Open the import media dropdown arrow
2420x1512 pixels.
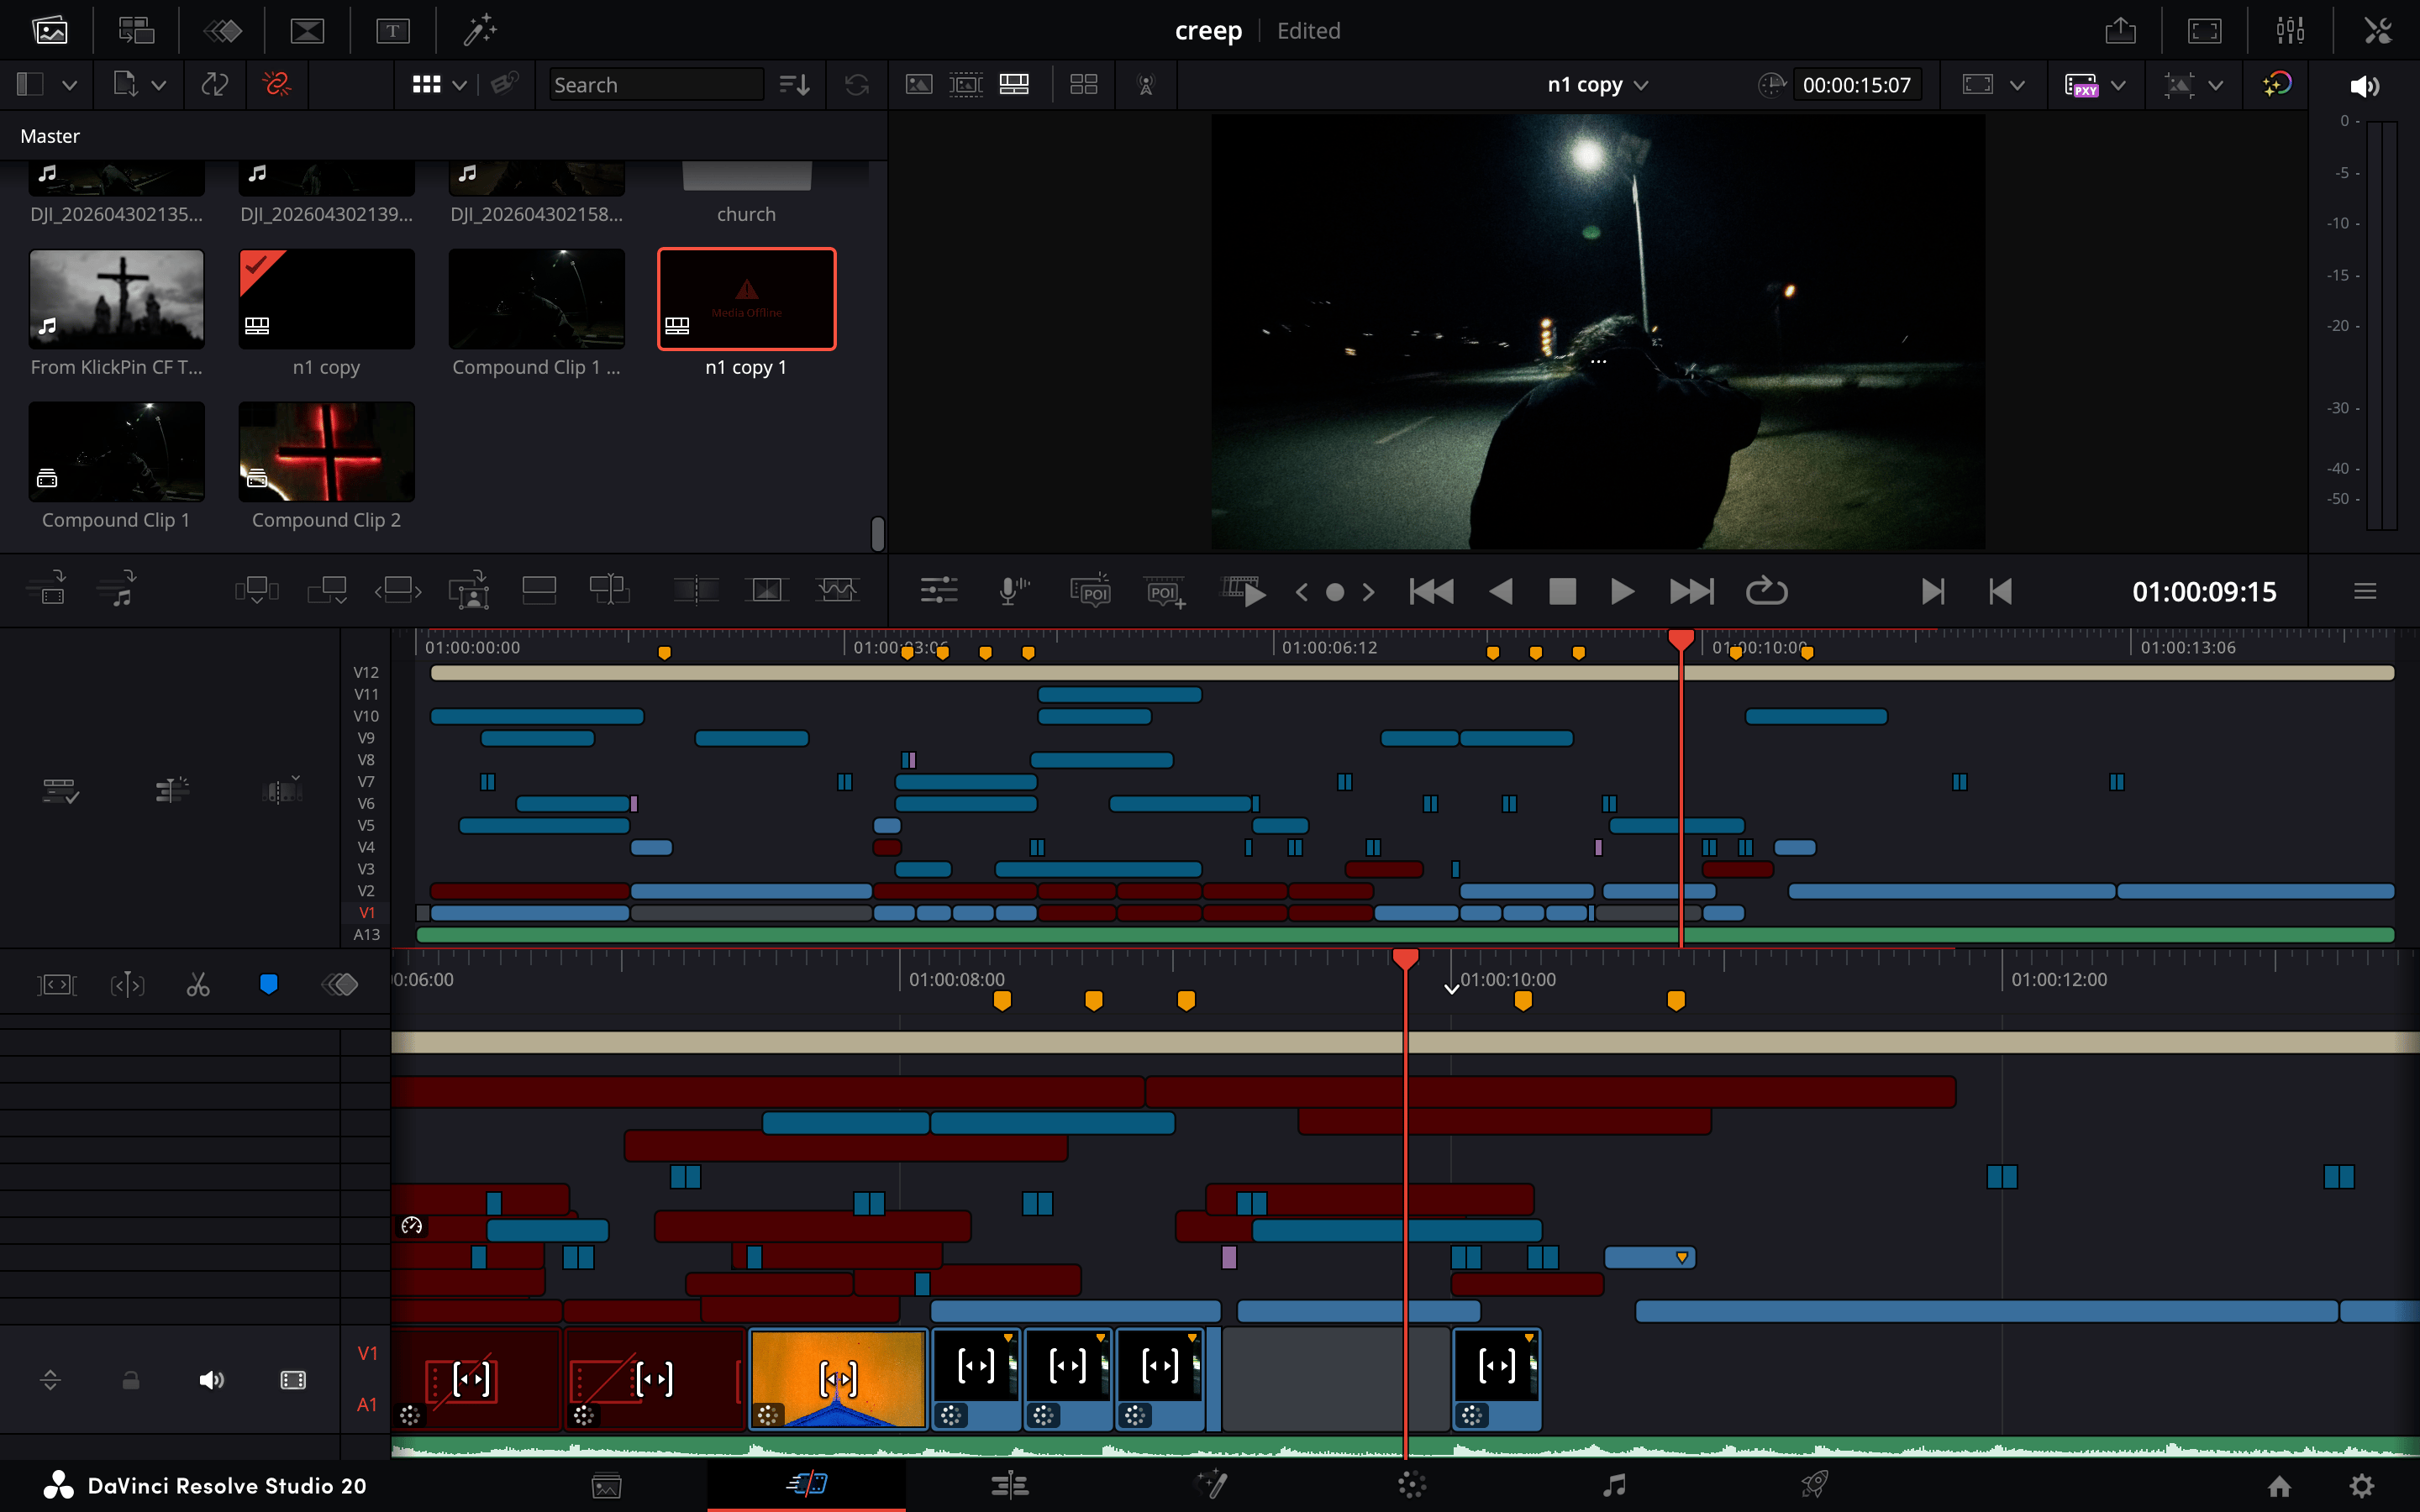click(159, 85)
